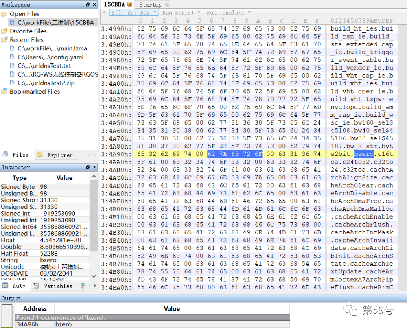
Task: Click the toolbar collapse arrow left of Edit As
Action: (x=104, y=12)
